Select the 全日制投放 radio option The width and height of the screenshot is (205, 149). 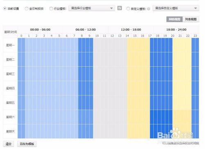(26, 9)
